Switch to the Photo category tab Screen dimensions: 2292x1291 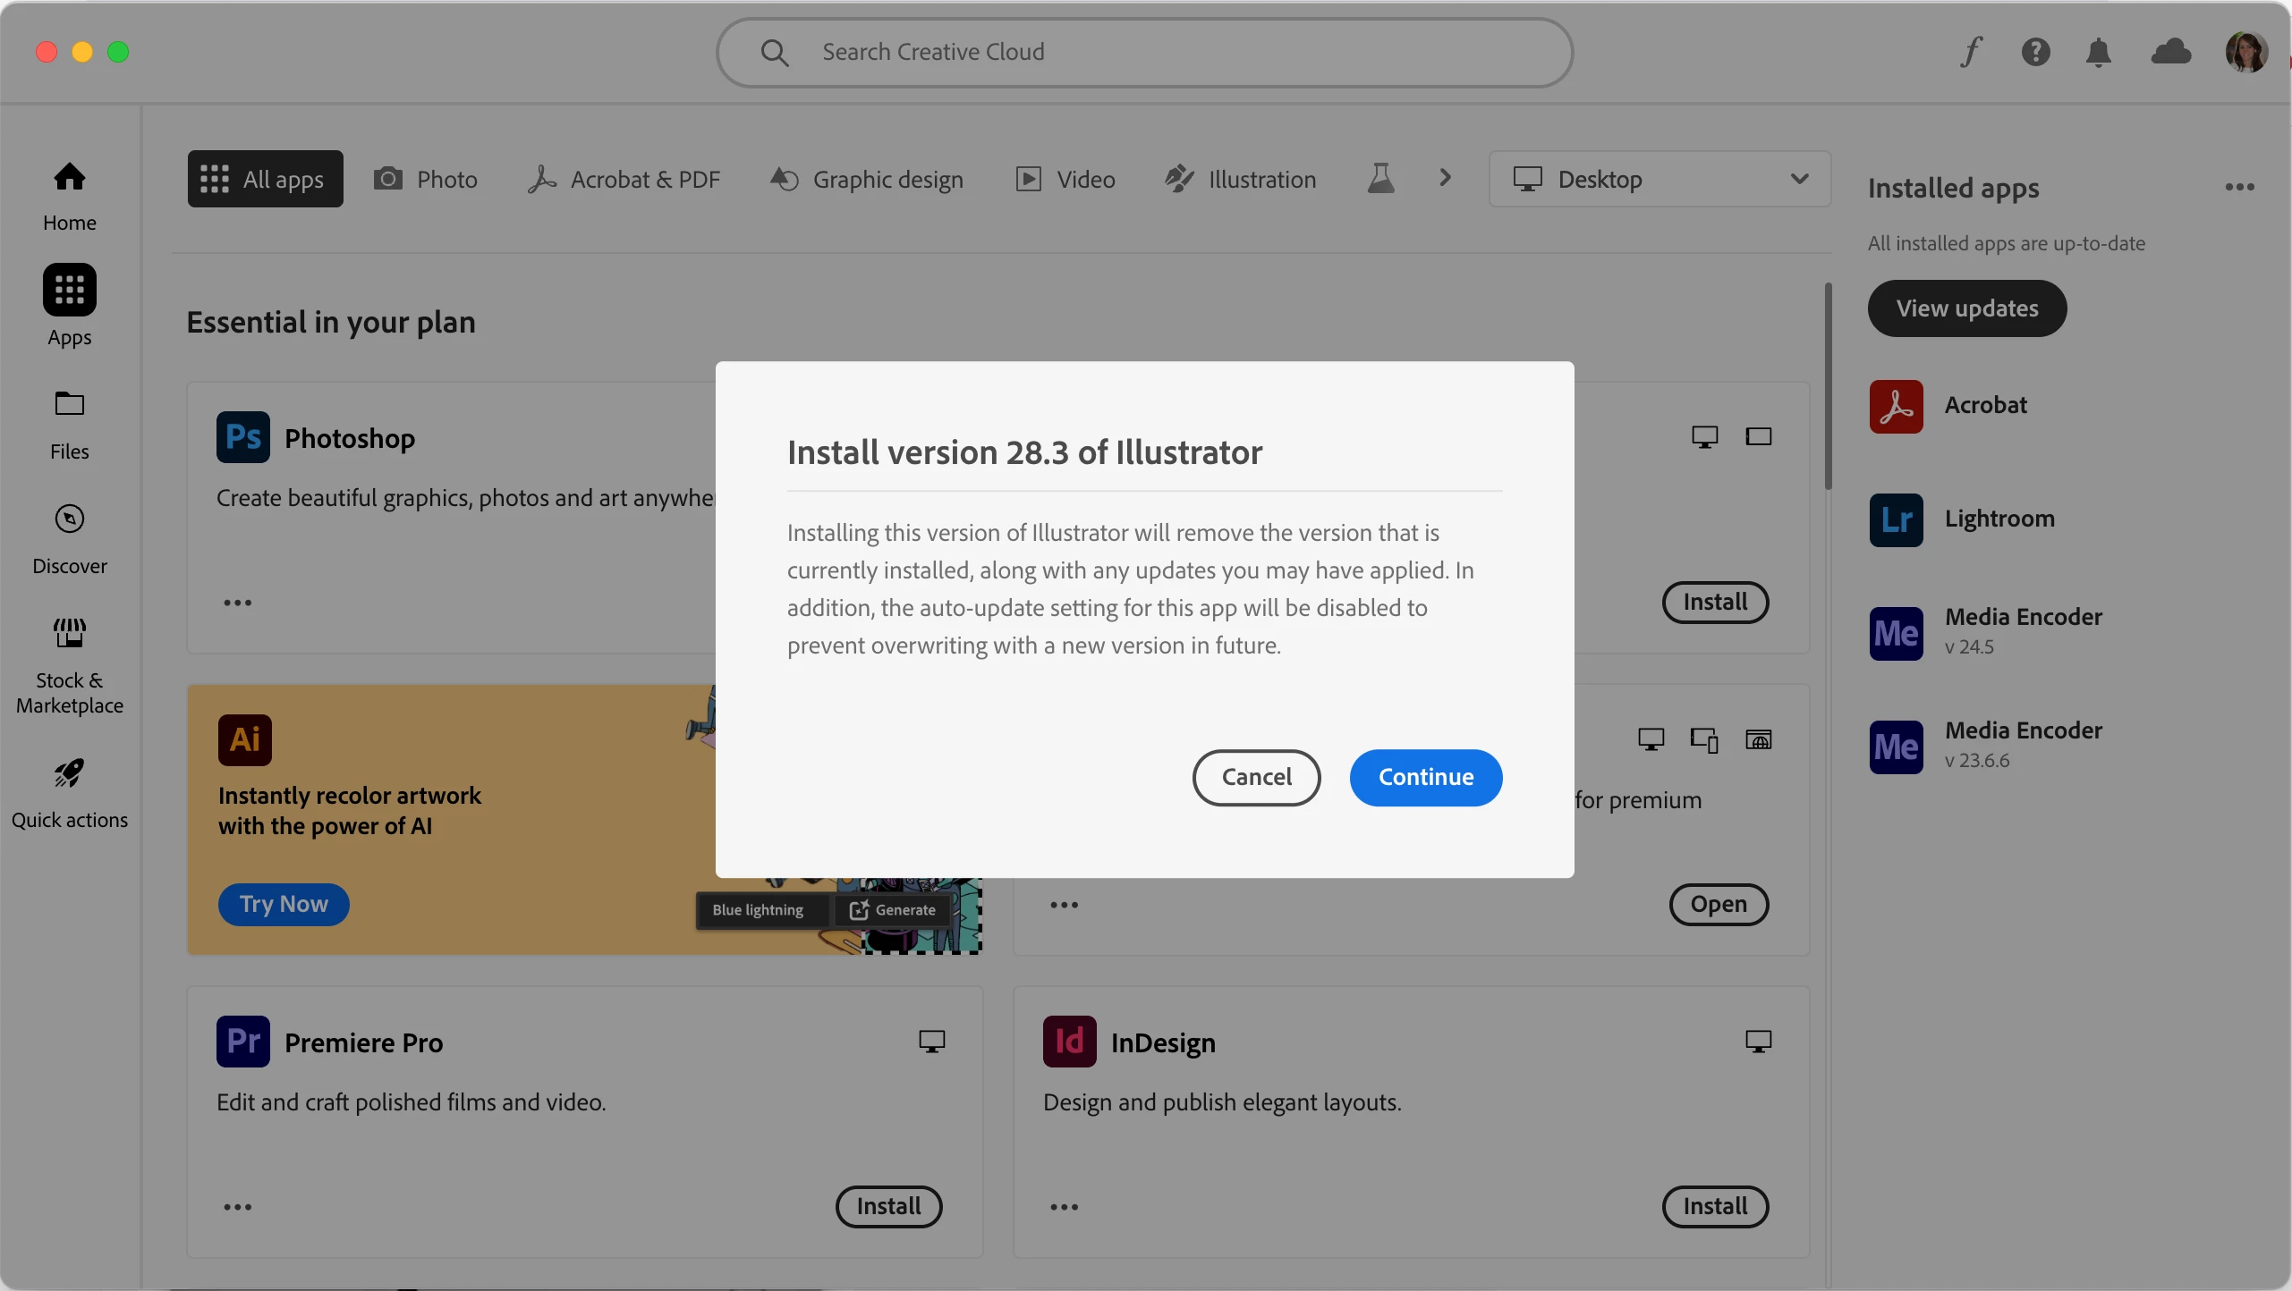coord(426,179)
